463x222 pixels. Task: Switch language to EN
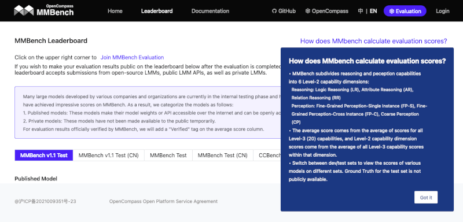pos(373,11)
